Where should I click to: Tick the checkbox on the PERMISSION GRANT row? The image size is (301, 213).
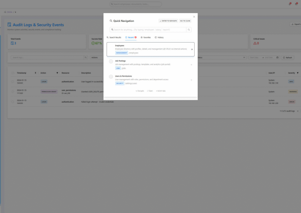(13, 92)
